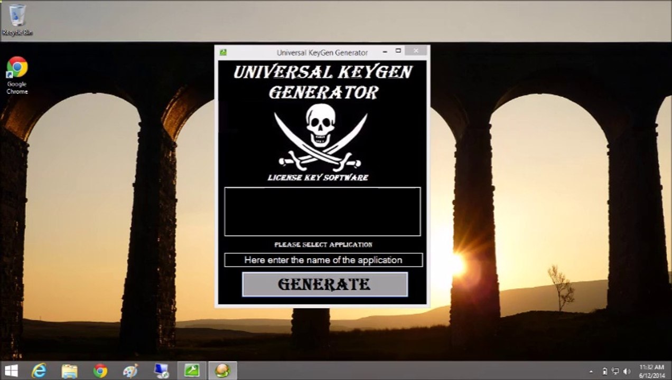Click the 'PLEASE SELECT APPLICATION' label

click(x=323, y=245)
